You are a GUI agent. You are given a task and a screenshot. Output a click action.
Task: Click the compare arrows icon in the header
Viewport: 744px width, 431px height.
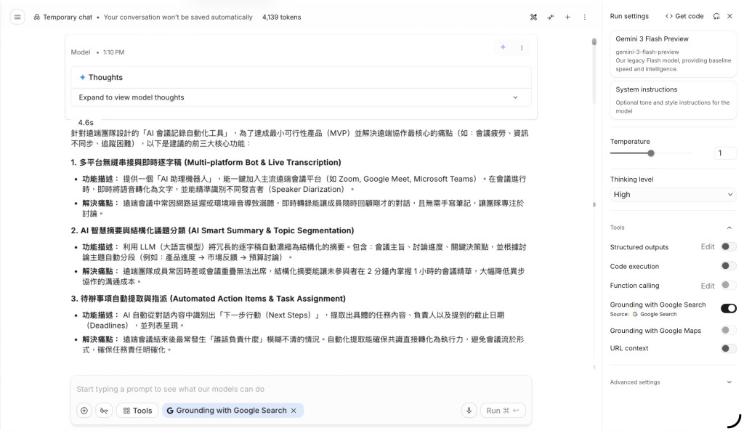(551, 17)
